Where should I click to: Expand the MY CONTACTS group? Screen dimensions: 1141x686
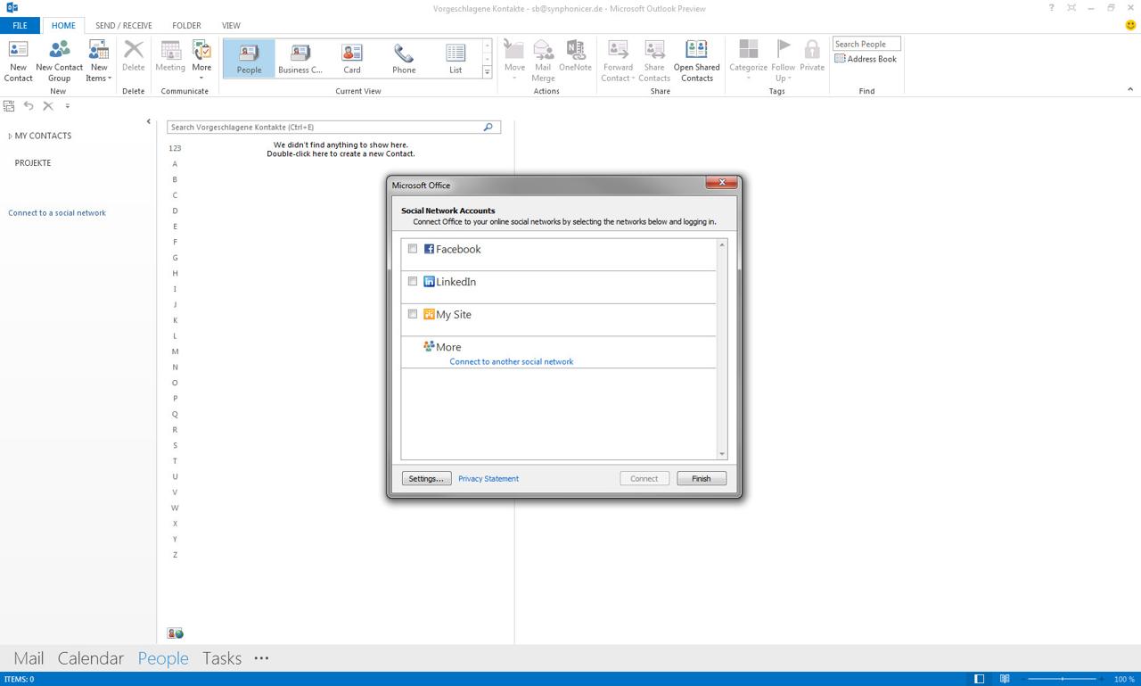10,136
